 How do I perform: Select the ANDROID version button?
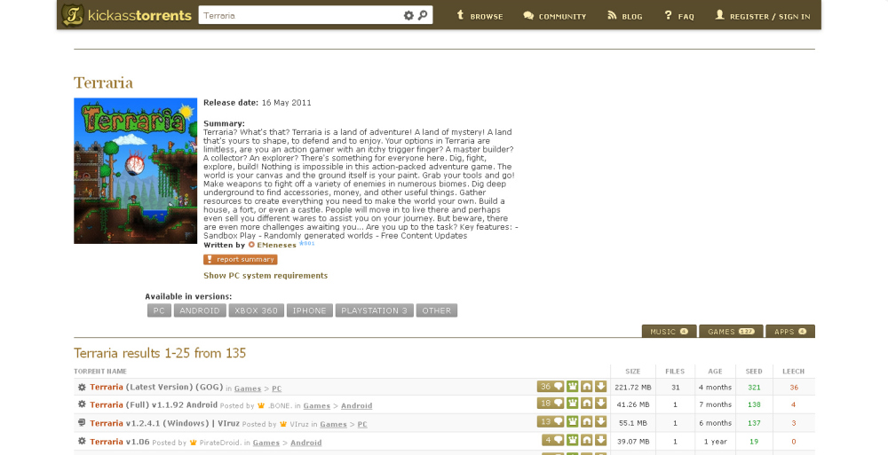200,310
